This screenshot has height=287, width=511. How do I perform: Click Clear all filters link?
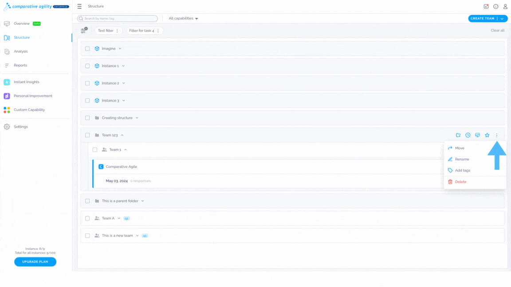click(x=497, y=30)
